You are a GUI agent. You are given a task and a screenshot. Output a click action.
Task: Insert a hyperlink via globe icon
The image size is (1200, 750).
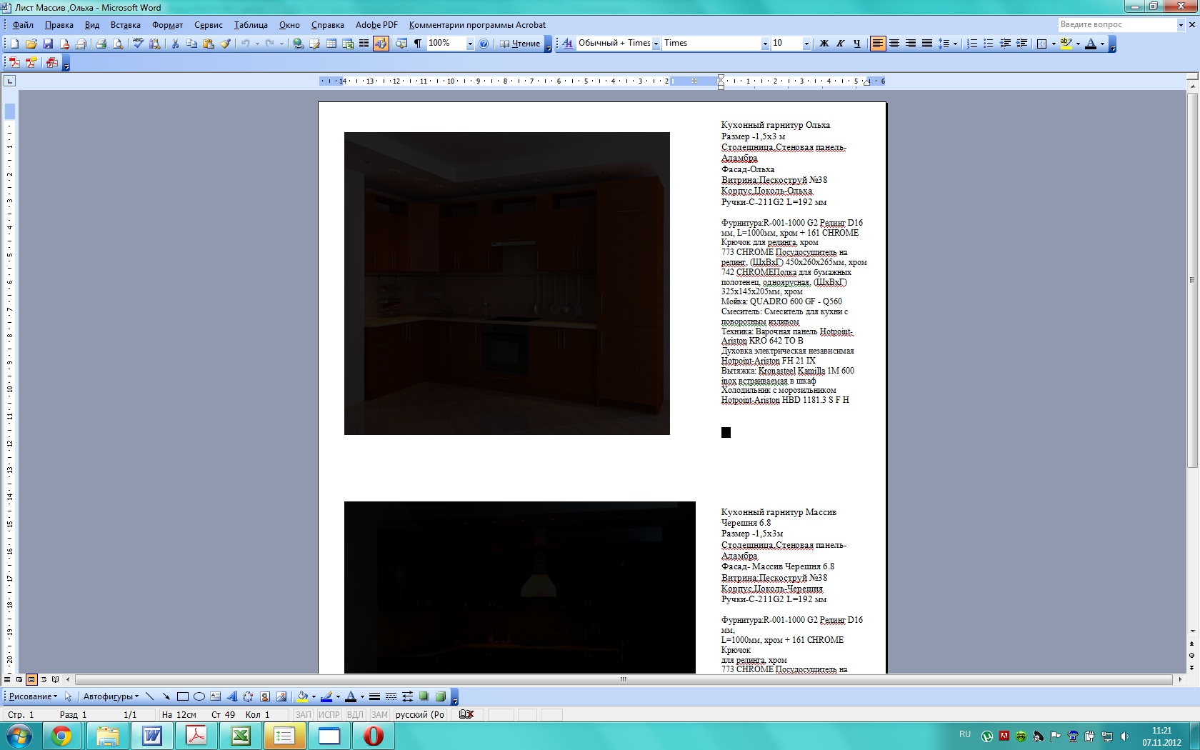(298, 44)
